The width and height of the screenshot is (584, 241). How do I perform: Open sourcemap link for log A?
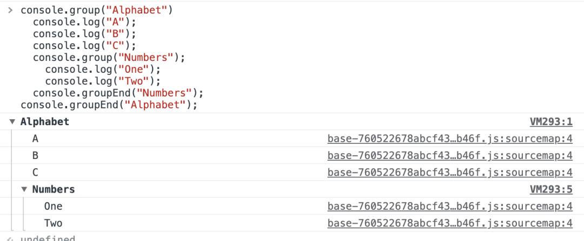(x=449, y=139)
